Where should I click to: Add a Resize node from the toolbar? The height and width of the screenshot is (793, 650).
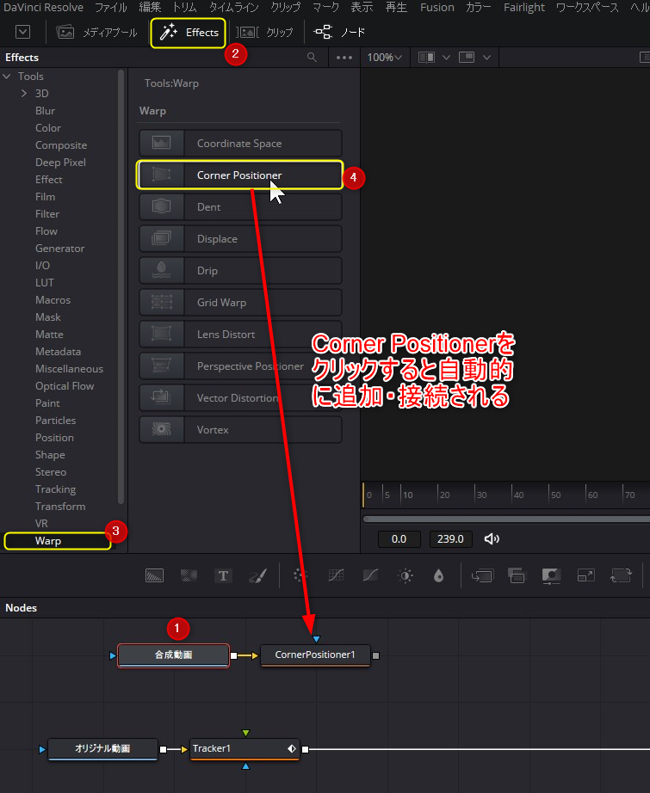point(585,575)
